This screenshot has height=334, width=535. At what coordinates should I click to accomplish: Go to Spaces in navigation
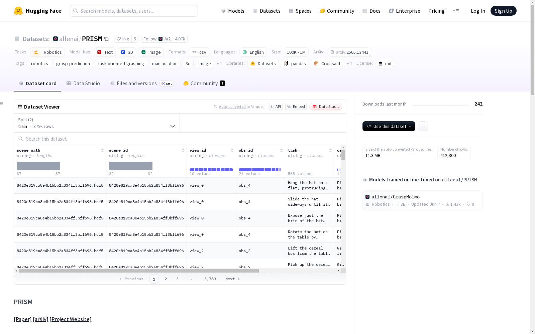(300, 11)
